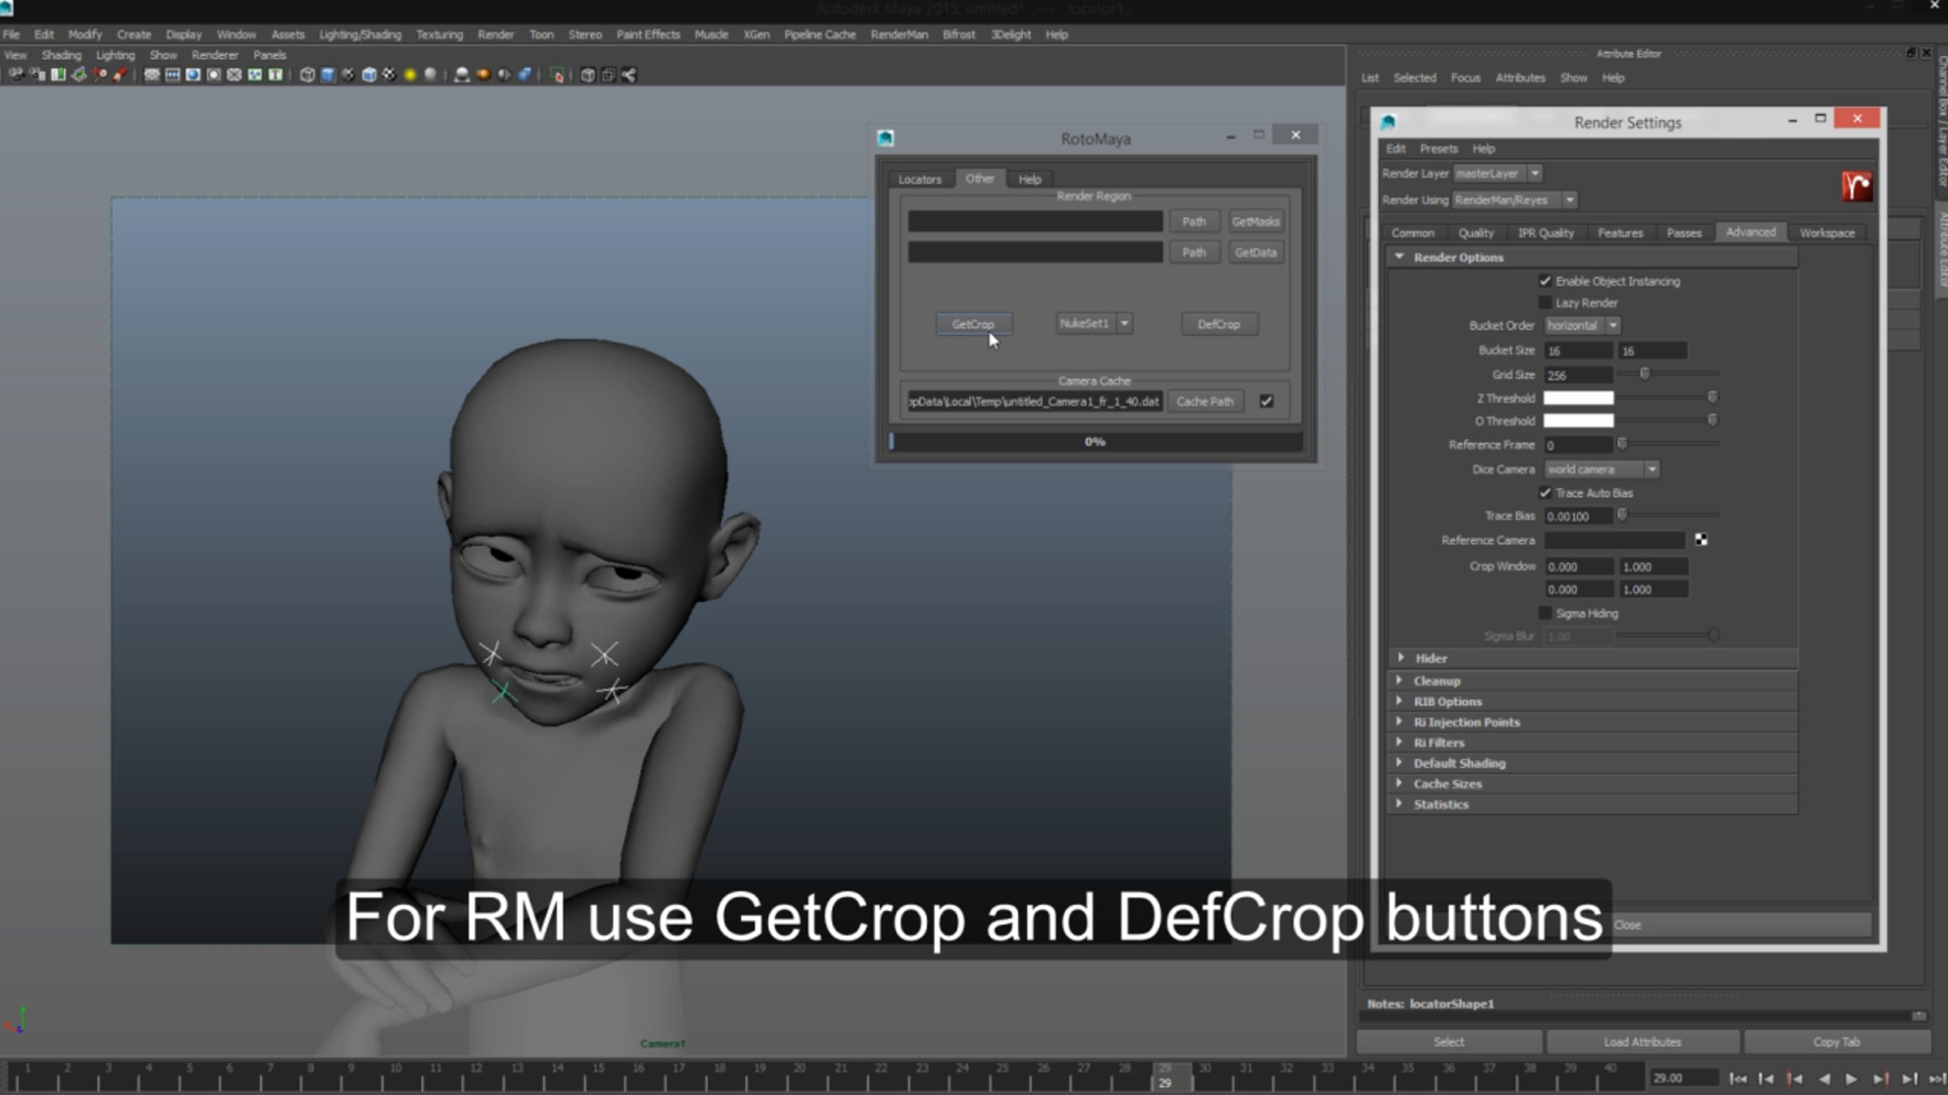This screenshot has height=1095, width=1948.
Task: Go to start of playback range
Action: (x=1738, y=1079)
